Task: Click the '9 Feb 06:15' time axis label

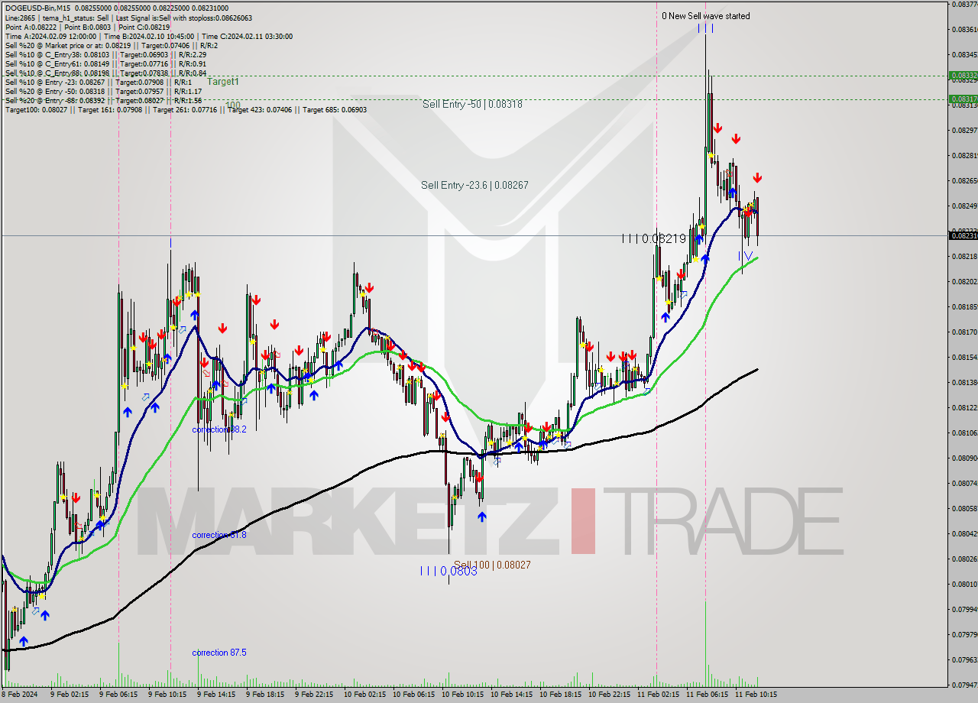Action: tap(118, 695)
